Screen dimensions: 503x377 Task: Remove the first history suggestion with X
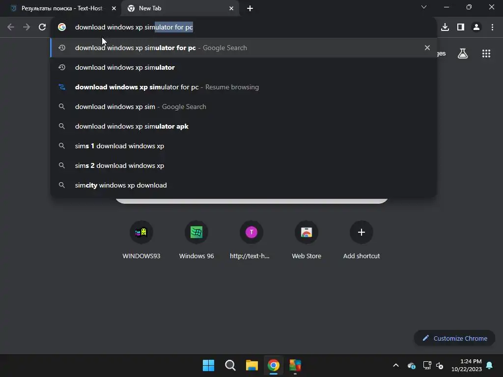click(x=427, y=48)
